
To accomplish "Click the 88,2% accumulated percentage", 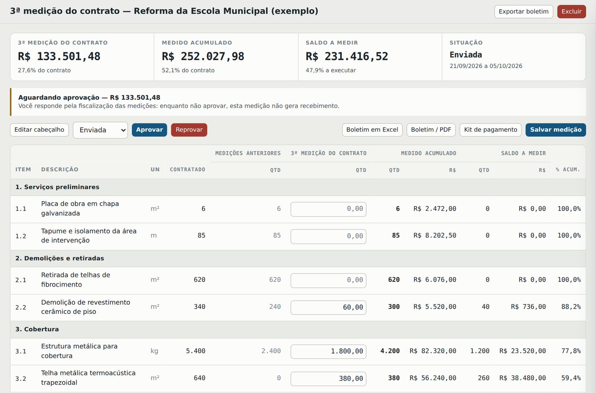I will [x=571, y=307].
